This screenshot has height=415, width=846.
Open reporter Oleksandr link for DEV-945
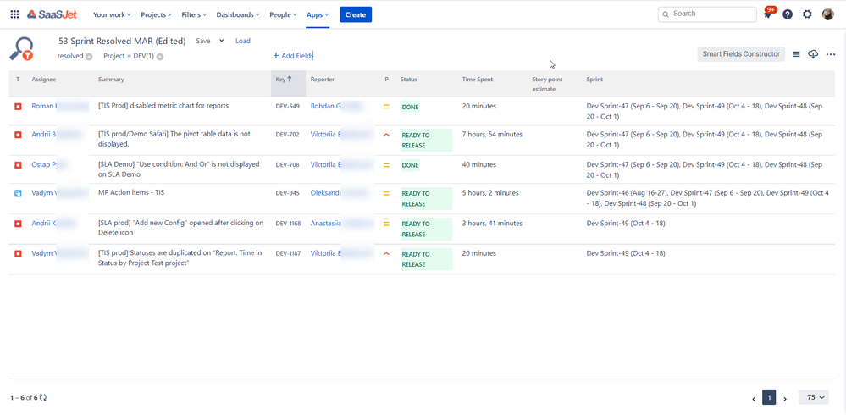tap(326, 192)
